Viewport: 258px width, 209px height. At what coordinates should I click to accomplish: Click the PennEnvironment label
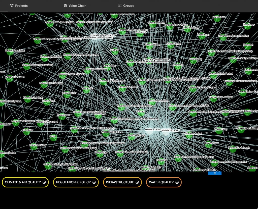coord(136,135)
